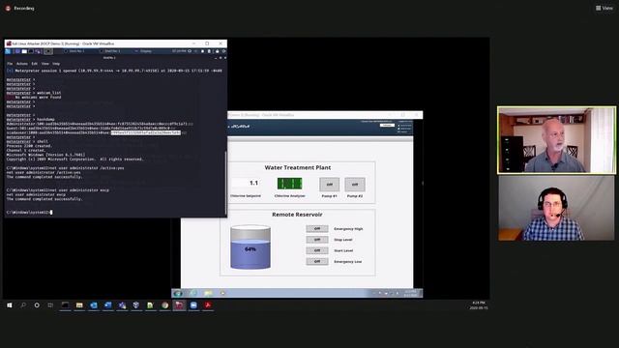
Task: Click the reservoir tank showing 64%
Action: [251, 247]
